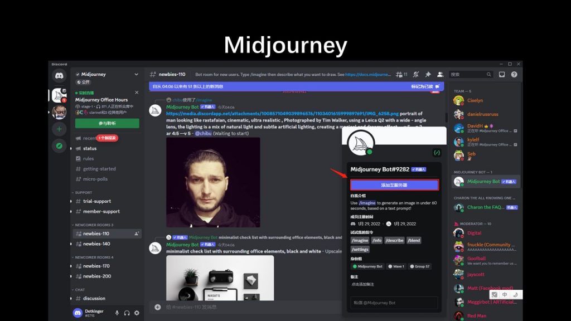Click Midjourney Bot avatar in profile popup

click(361, 143)
